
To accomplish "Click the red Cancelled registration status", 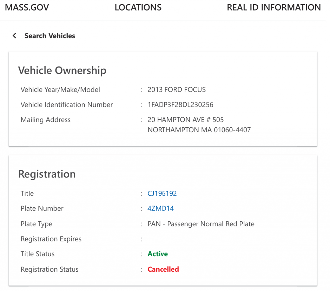I will click(x=163, y=270).
